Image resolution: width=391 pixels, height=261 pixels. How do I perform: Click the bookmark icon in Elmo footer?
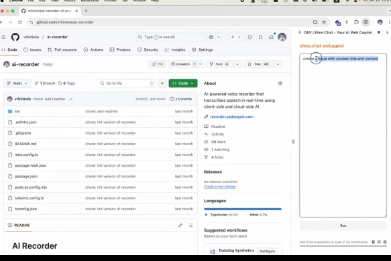(x=379, y=242)
